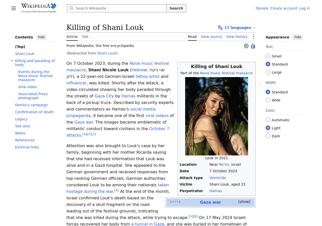Open the main menu hamburger icon
This screenshot has width=322, height=226.
[x=14, y=8]
